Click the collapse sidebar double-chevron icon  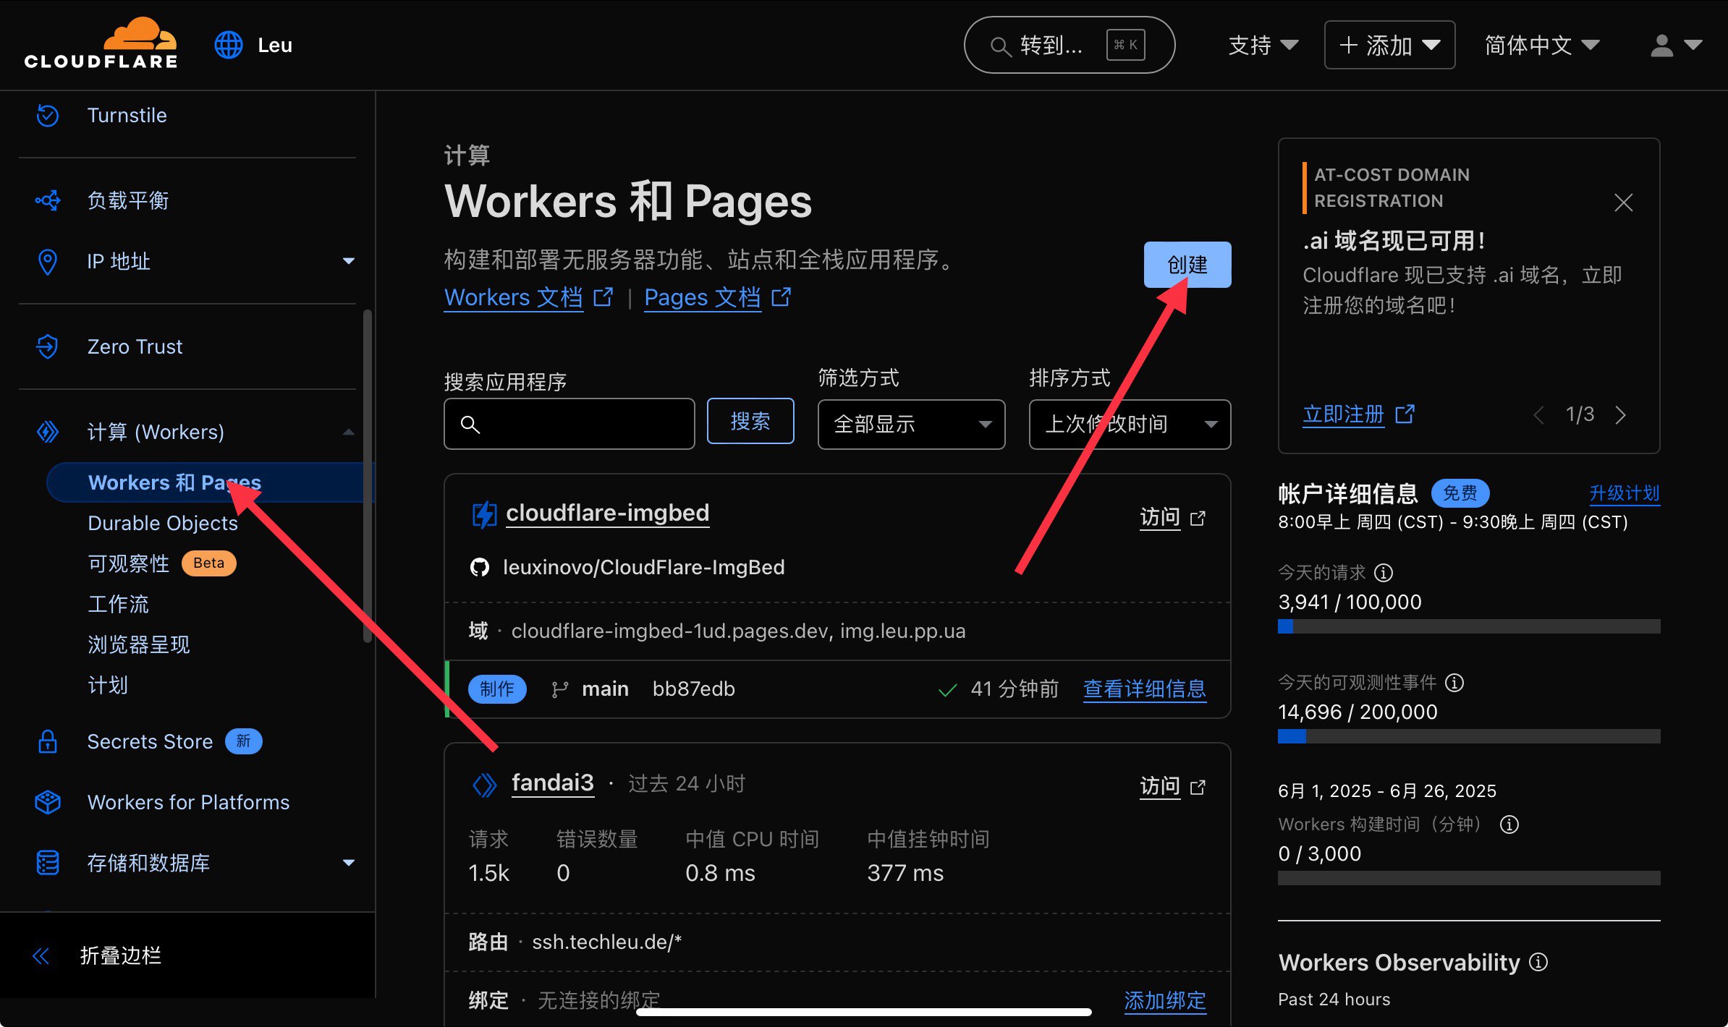pos(41,956)
